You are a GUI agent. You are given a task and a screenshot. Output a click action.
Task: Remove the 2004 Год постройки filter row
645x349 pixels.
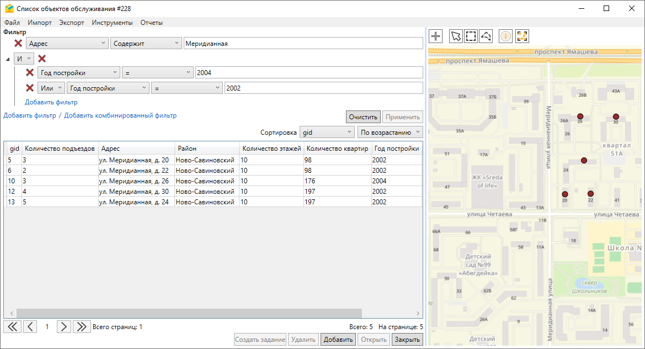coord(30,73)
